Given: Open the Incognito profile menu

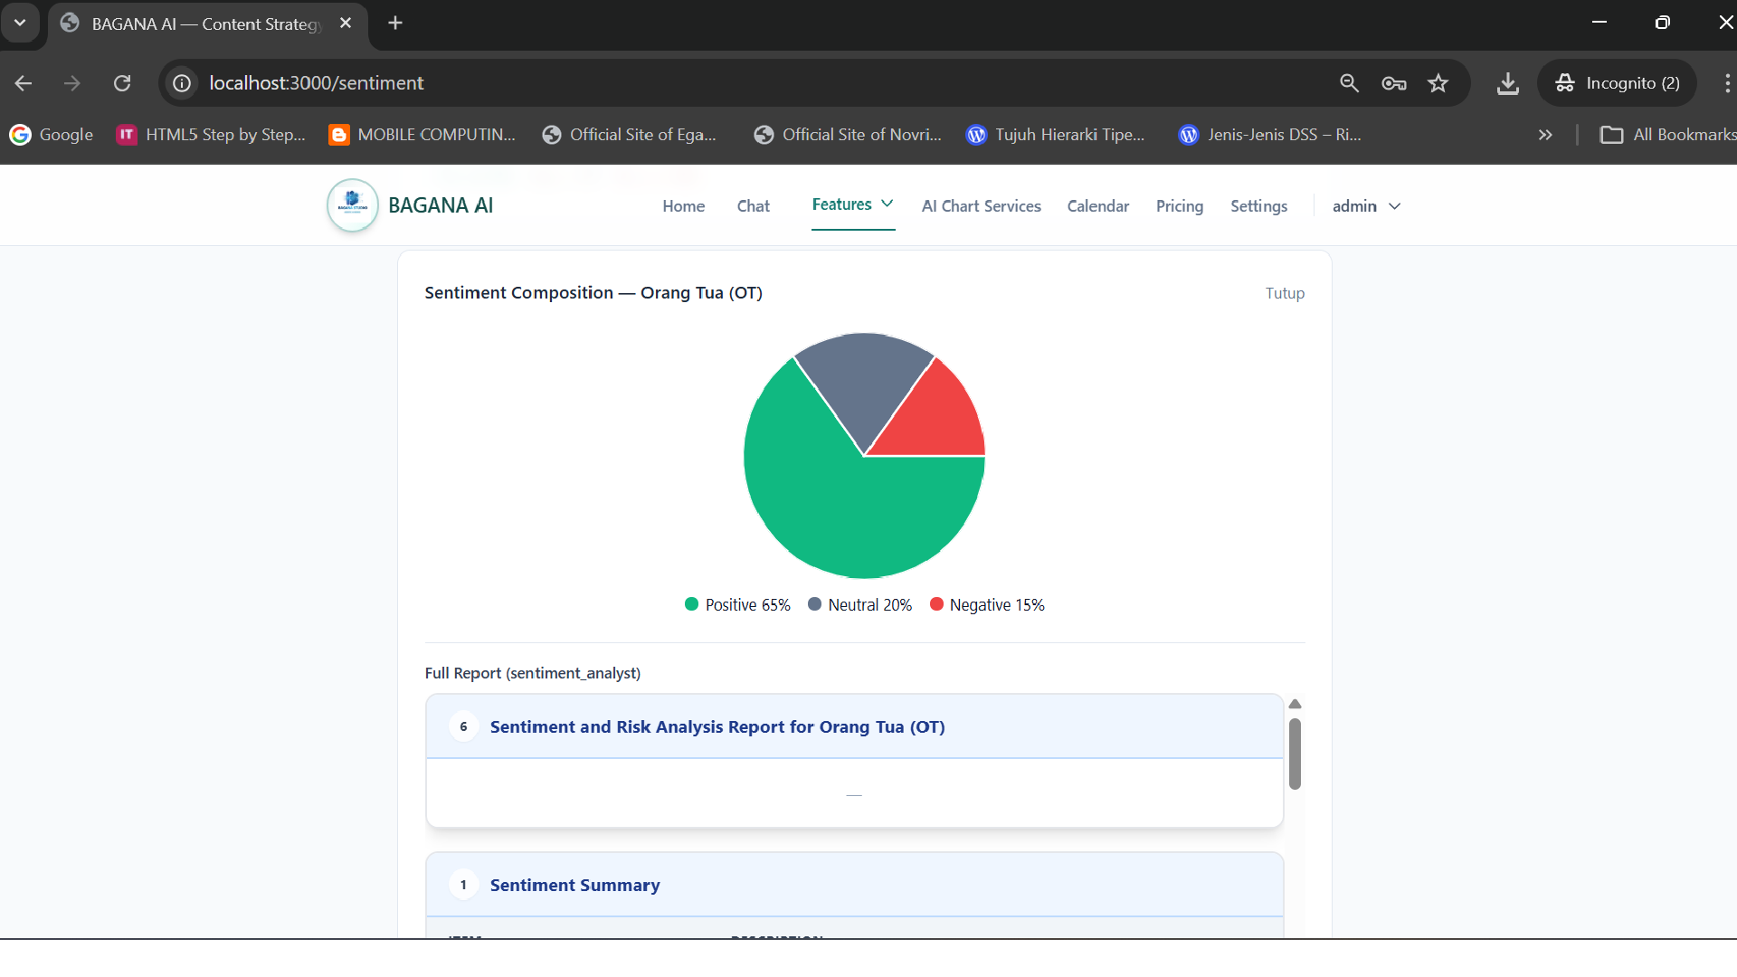Looking at the screenshot, I should click(x=1618, y=82).
